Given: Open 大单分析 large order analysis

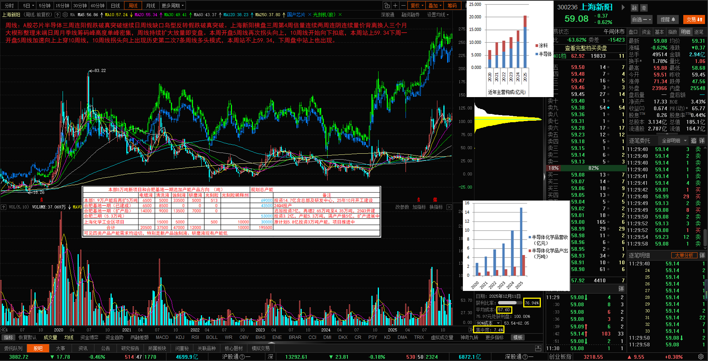Looking at the screenshot, I should coord(684,255).
